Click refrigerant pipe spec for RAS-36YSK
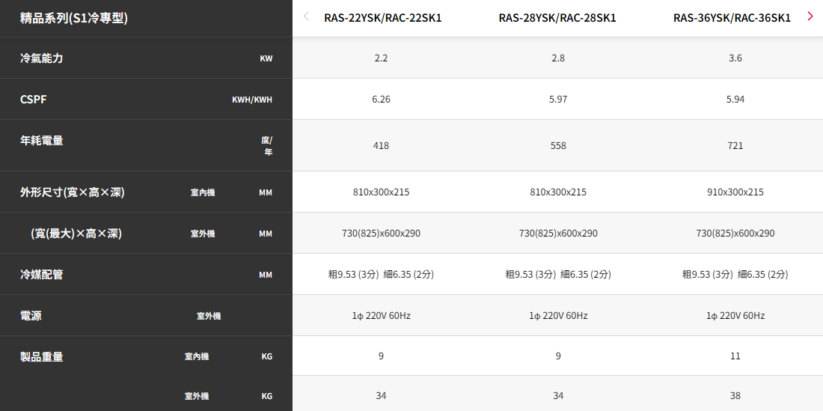Viewport: 823px width, 411px height. (735, 274)
